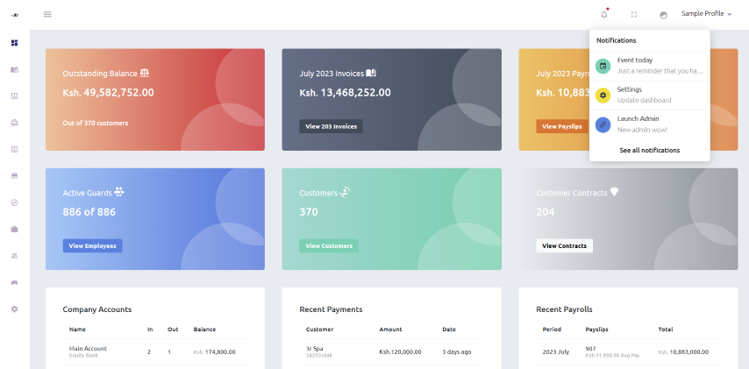Viewport: 749px width, 369px height.
Task: Click the green calendar icon for Event today
Action: click(603, 66)
